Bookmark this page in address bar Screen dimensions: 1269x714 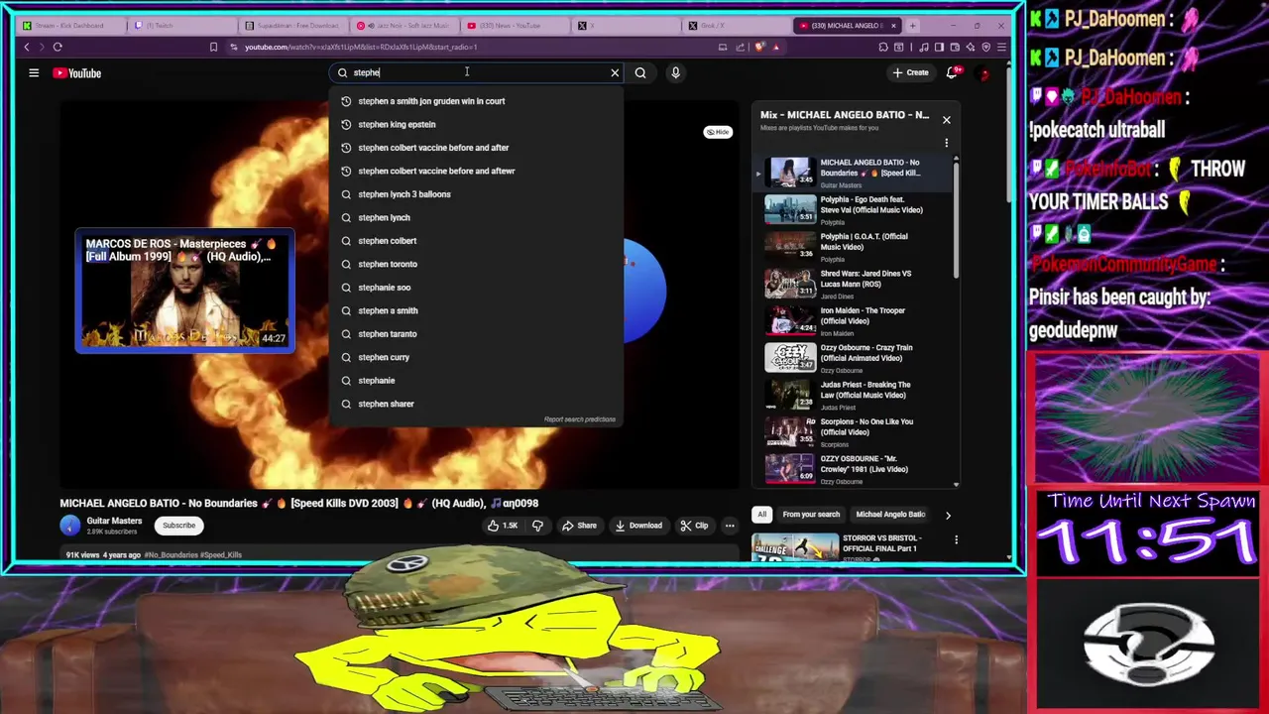(x=213, y=47)
